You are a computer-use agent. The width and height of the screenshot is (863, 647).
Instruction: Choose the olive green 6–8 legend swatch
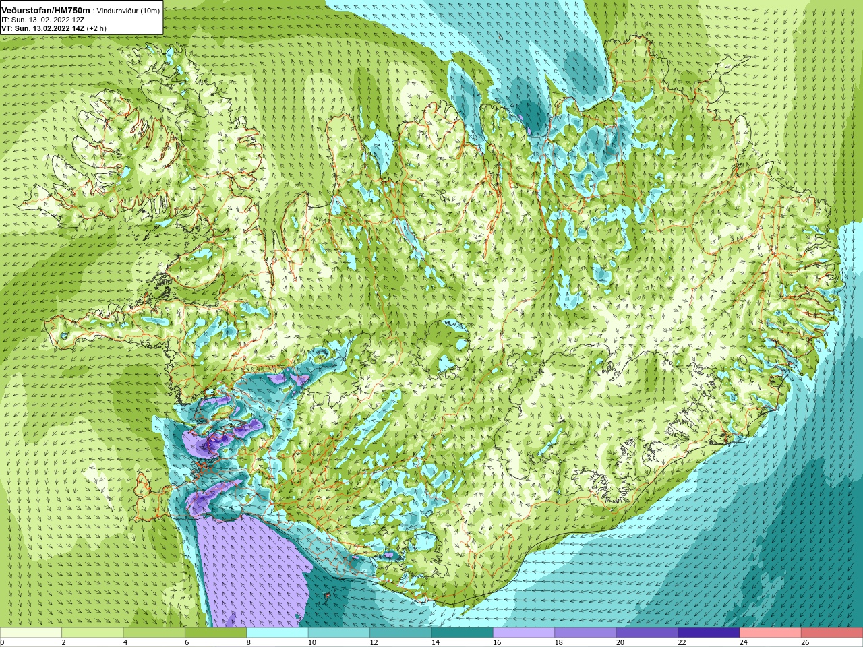point(216,633)
